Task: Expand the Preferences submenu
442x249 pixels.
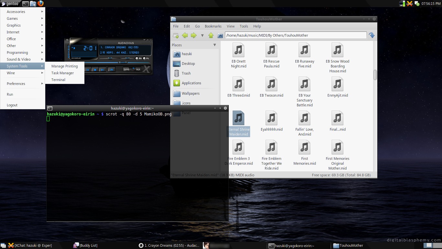Action: (23, 84)
